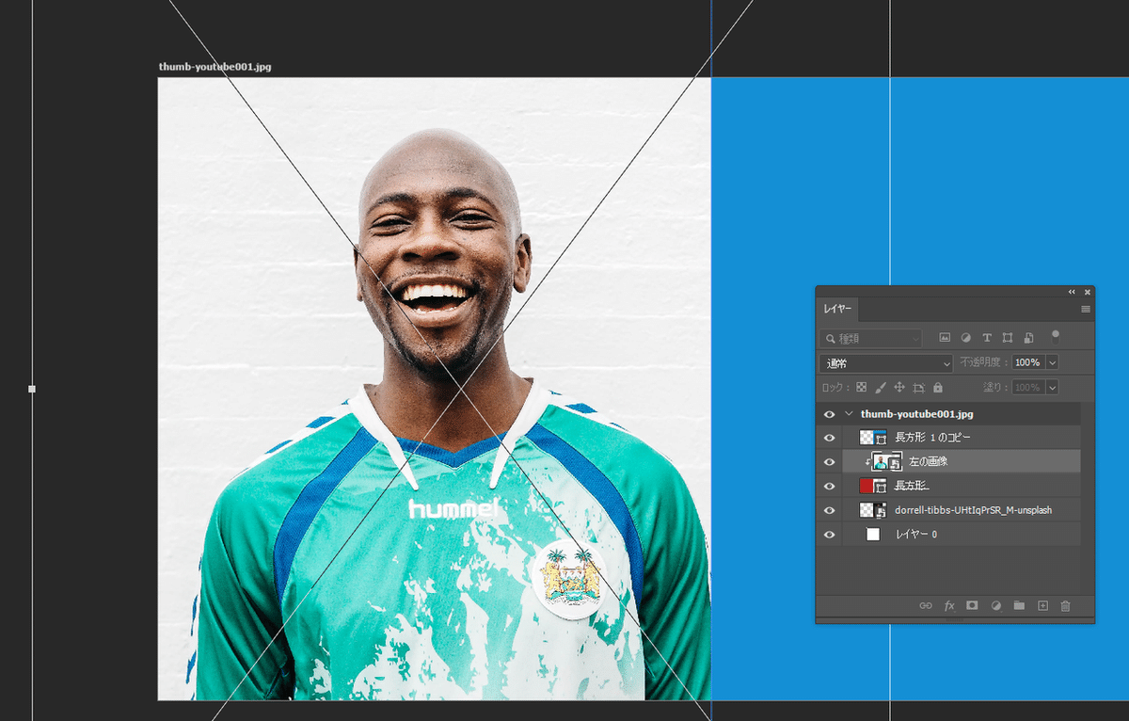Hide the 長方形 1 のコピー layer

[x=829, y=438]
